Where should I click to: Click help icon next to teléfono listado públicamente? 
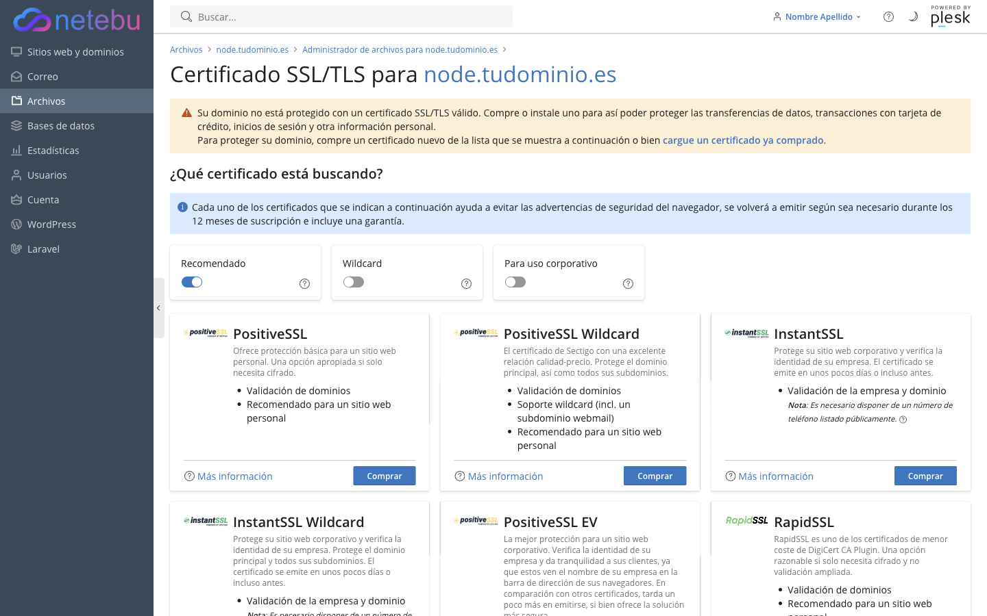click(x=903, y=420)
